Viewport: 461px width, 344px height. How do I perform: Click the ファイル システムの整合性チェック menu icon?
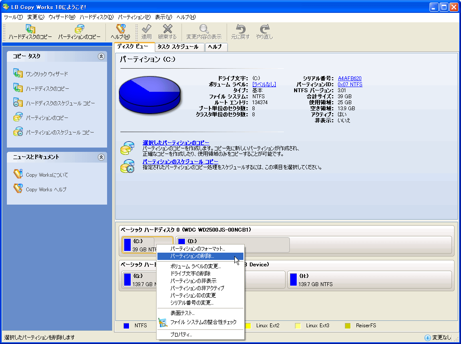tap(163, 322)
